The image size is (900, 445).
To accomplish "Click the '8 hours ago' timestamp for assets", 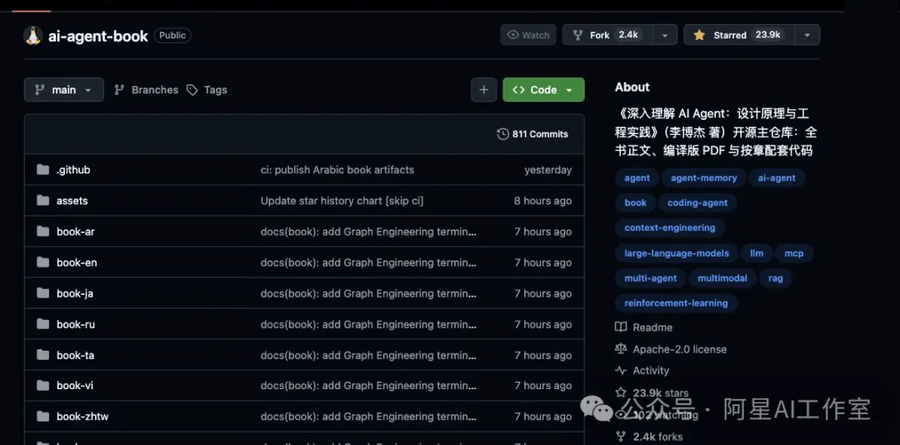I will [543, 201].
